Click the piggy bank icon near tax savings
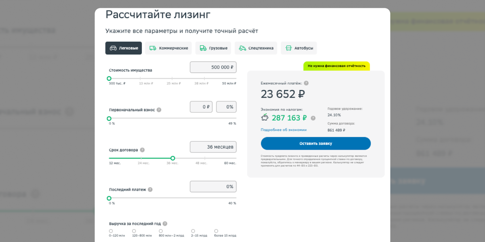The height and width of the screenshot is (242, 485). click(265, 117)
